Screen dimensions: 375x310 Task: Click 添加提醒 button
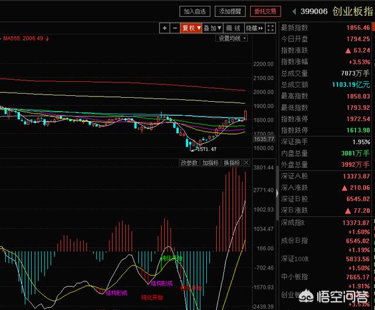pyautogui.click(x=230, y=11)
